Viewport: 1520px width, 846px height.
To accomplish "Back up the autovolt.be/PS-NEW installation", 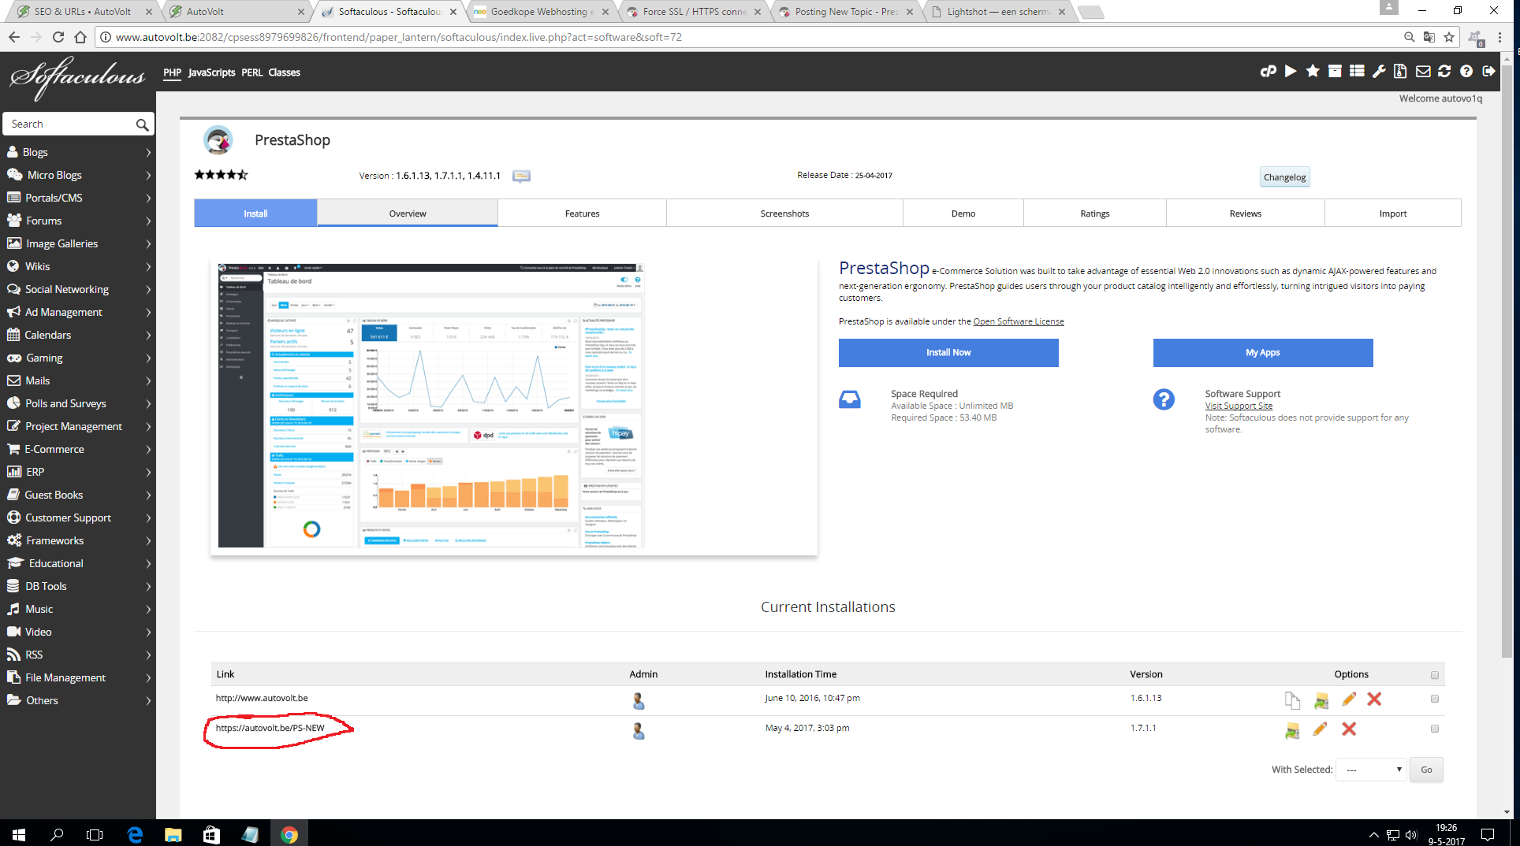I will (x=1292, y=730).
